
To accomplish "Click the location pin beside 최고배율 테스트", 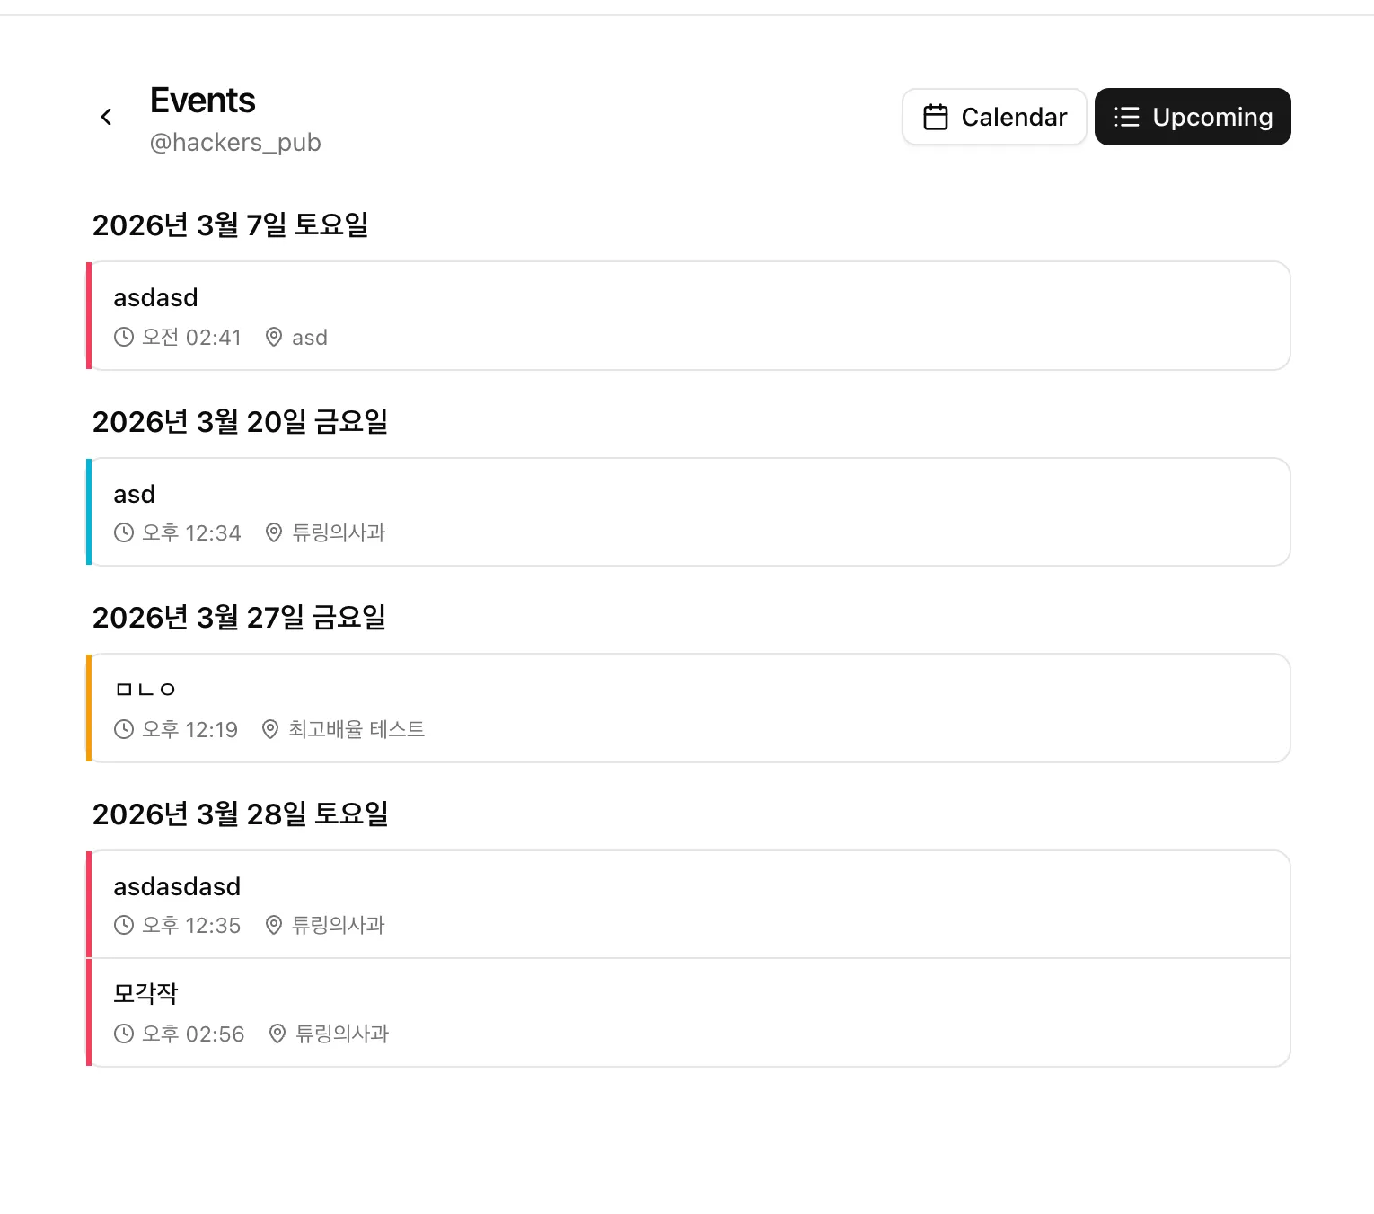I will pyautogui.click(x=270, y=729).
